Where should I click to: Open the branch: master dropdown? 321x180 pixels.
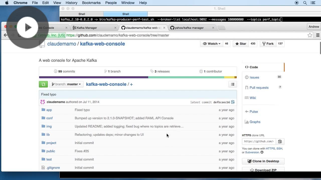pyautogui.click(x=66, y=84)
